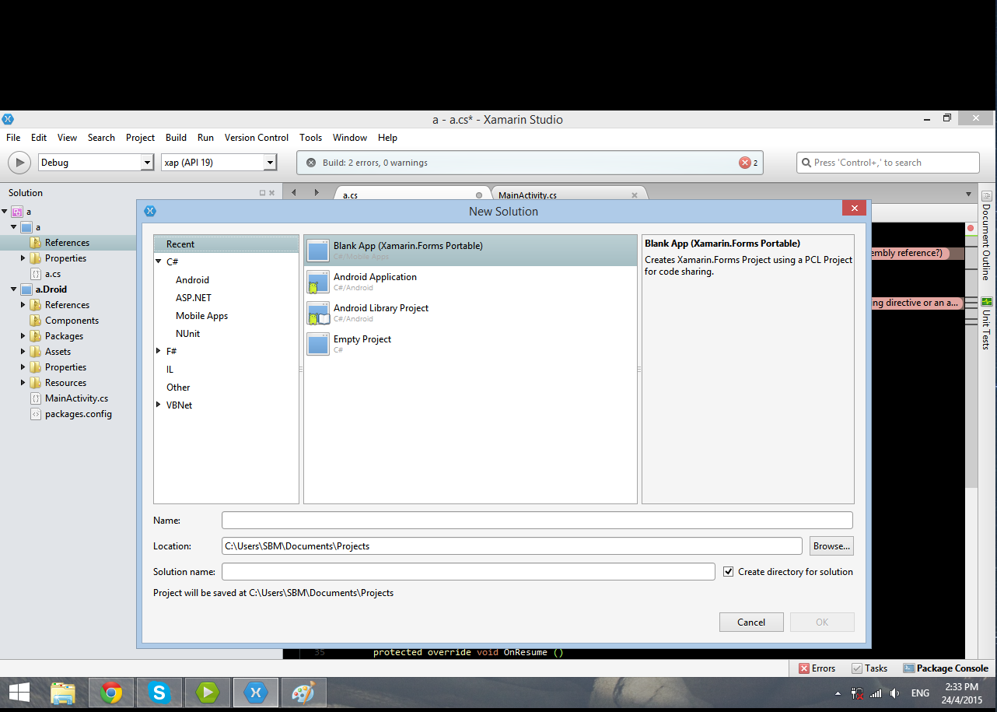Collapse the a.Droid project node
Viewport: 997px width, 712px height.
[x=14, y=289]
